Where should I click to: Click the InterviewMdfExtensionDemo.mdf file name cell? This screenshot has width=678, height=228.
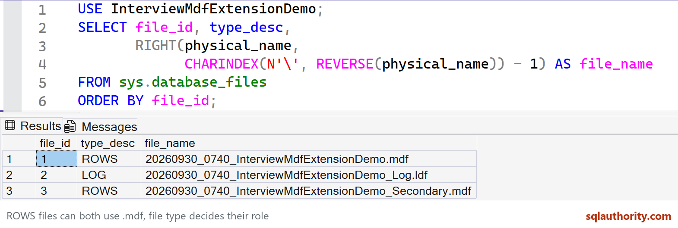click(x=309, y=159)
